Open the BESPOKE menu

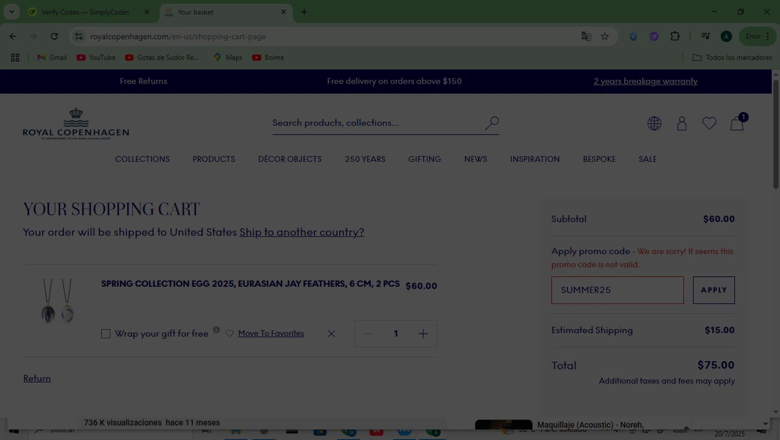pyautogui.click(x=599, y=159)
